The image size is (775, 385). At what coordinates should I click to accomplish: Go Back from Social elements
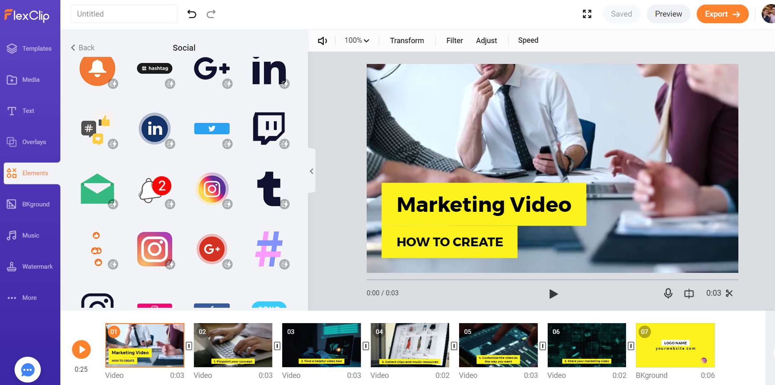82,48
